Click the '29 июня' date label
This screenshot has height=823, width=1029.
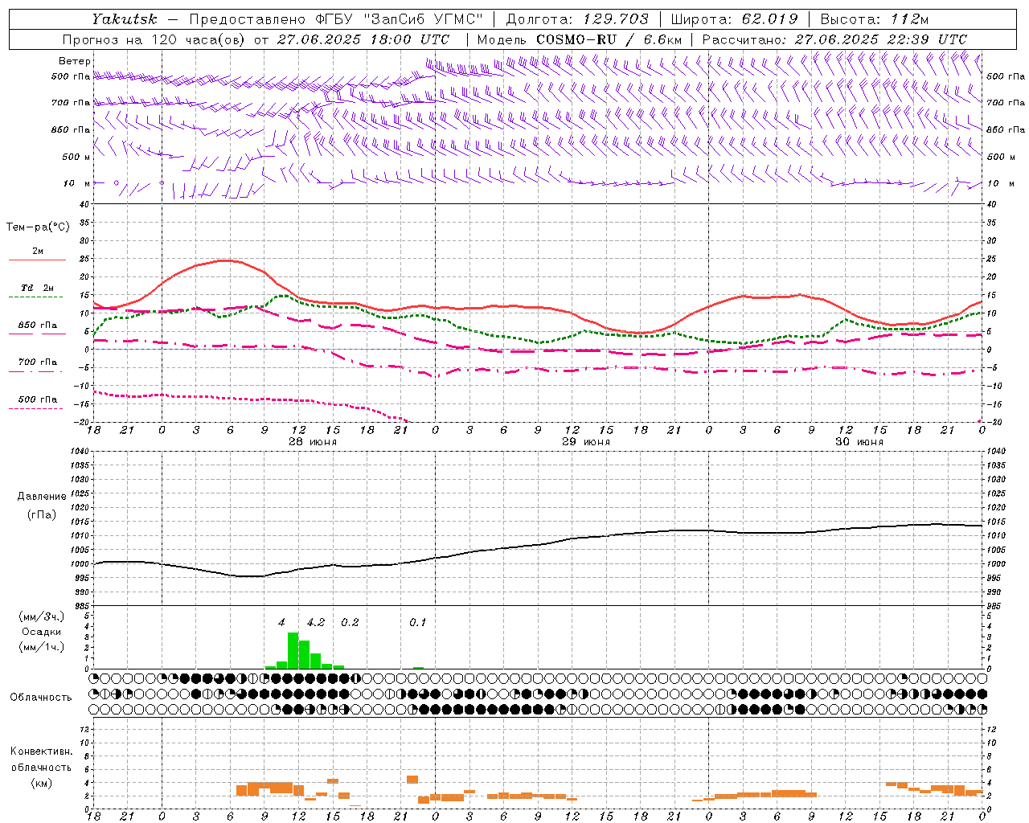point(586,442)
